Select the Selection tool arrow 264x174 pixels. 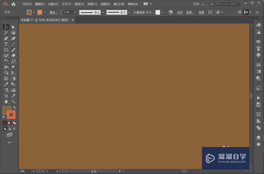(x=6, y=27)
